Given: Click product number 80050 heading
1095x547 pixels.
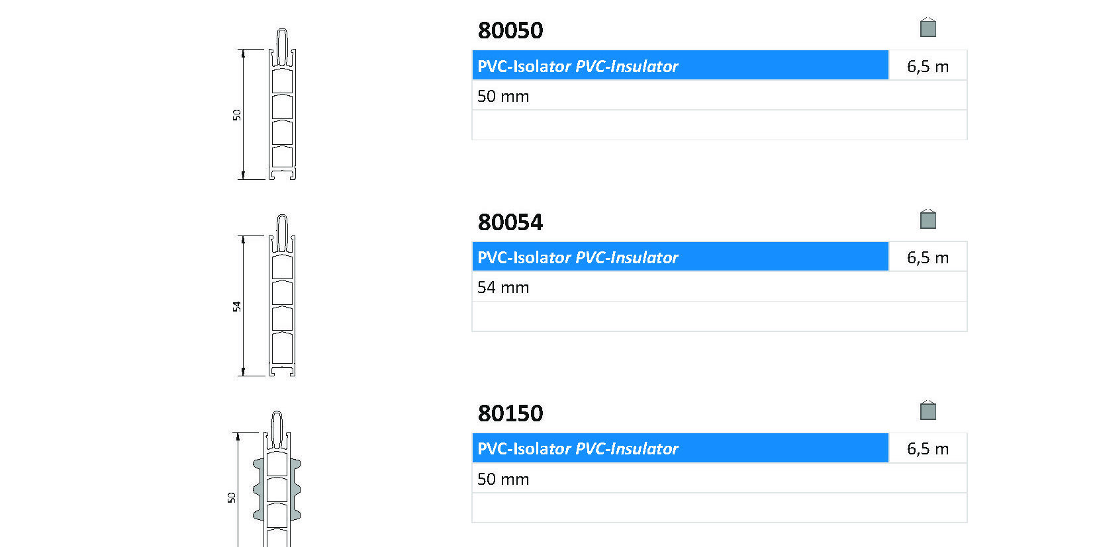Looking at the screenshot, I should [x=510, y=30].
